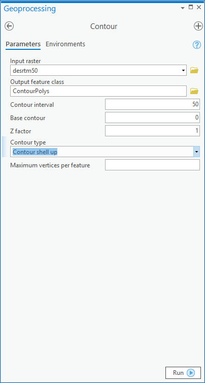
Task: Switch to the Environments tab
Action: (x=65, y=44)
